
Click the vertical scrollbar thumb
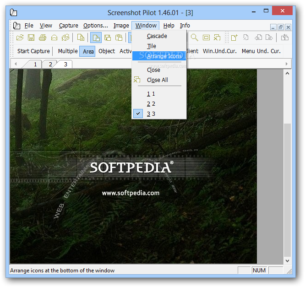click(x=287, y=190)
